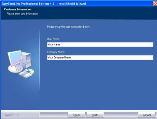Click the CD disc graphic

coord(29,71)
